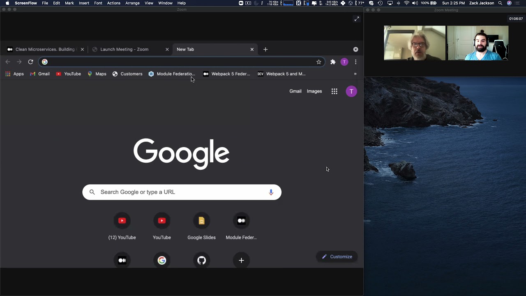The width and height of the screenshot is (526, 296).
Task: Select the right participant video in Zoom Meeting
Action: click(x=478, y=43)
